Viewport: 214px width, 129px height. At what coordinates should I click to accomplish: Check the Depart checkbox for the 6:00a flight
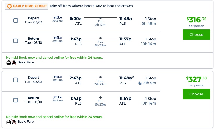point(16,20)
